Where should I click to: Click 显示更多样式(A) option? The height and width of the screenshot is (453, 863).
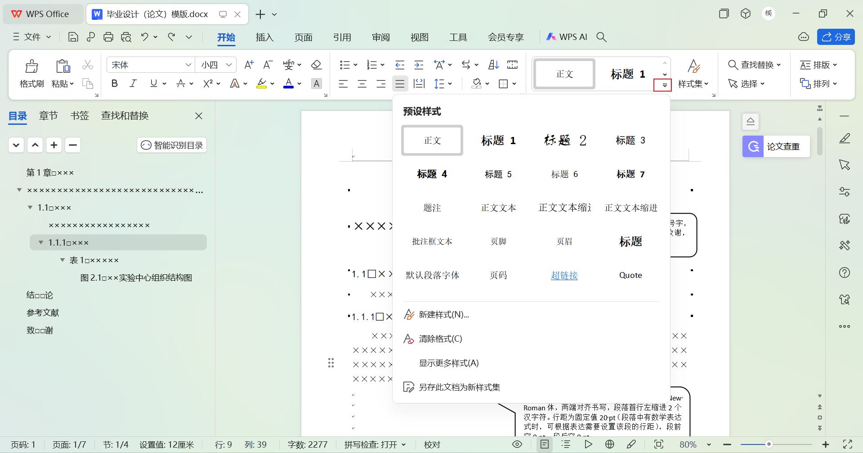pyautogui.click(x=449, y=363)
